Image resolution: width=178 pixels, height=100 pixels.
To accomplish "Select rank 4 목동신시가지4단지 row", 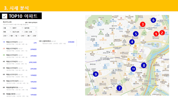I will [20, 62].
